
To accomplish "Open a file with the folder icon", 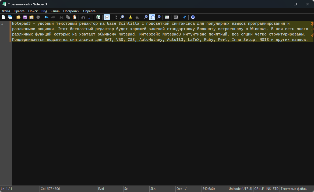I will (x=18, y=17).
